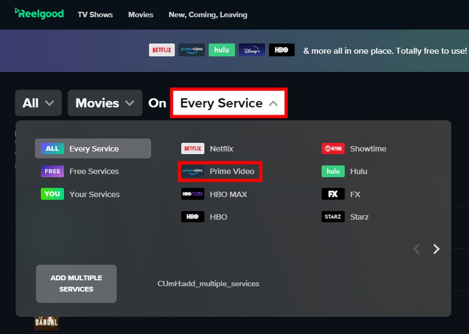Collapse the Every Service dropdown
This screenshot has height=334, width=469.
tap(228, 103)
